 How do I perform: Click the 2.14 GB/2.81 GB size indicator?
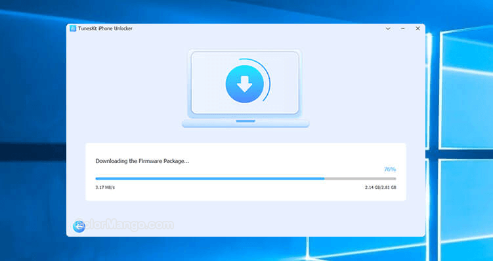[381, 187]
